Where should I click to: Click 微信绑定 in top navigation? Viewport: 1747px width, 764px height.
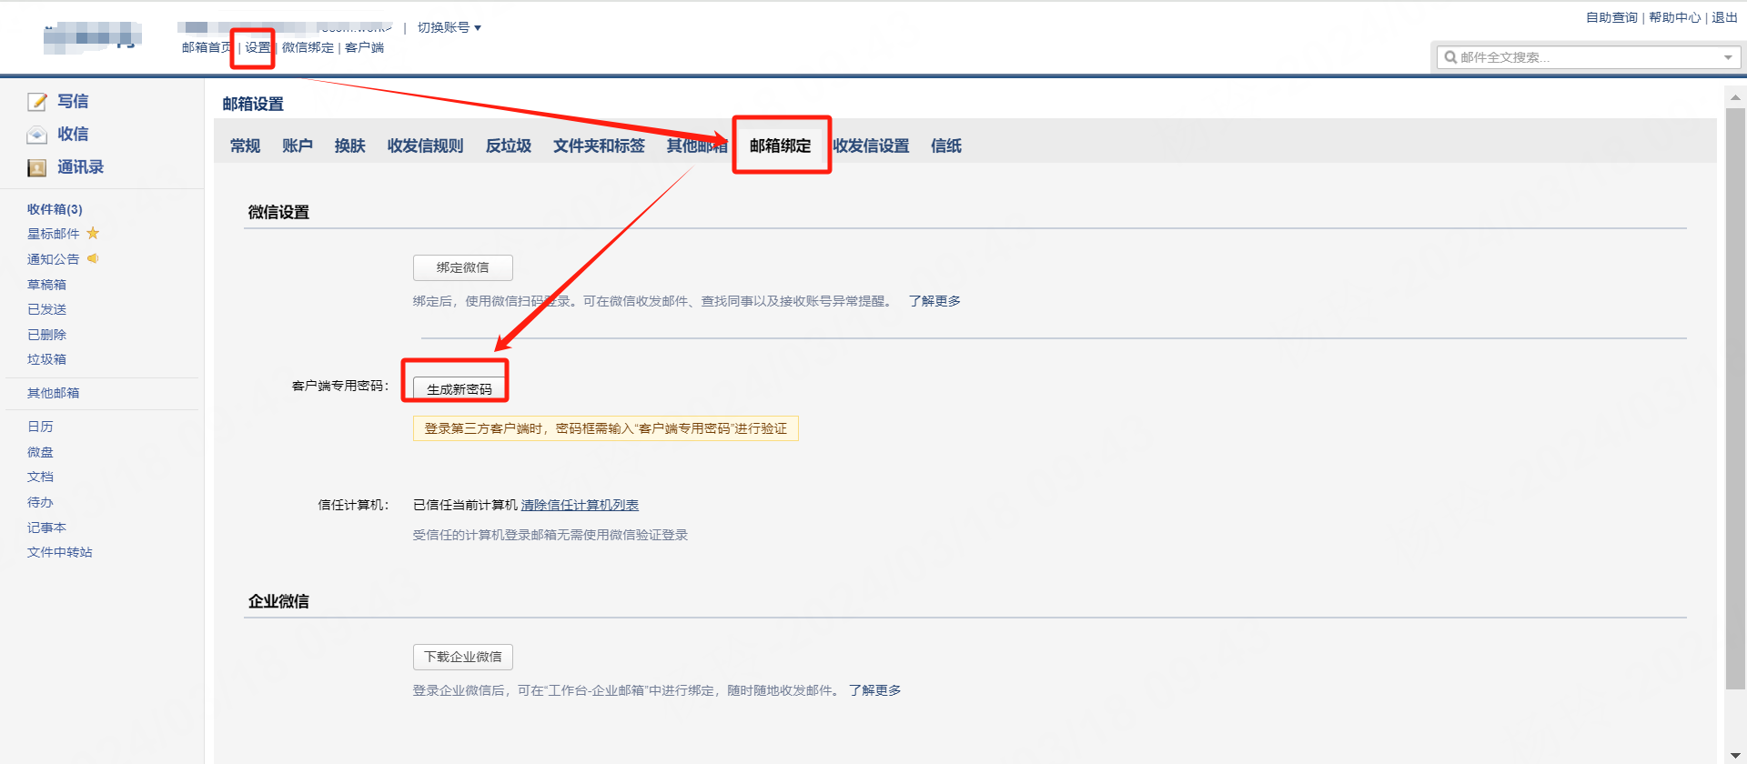pos(308,47)
